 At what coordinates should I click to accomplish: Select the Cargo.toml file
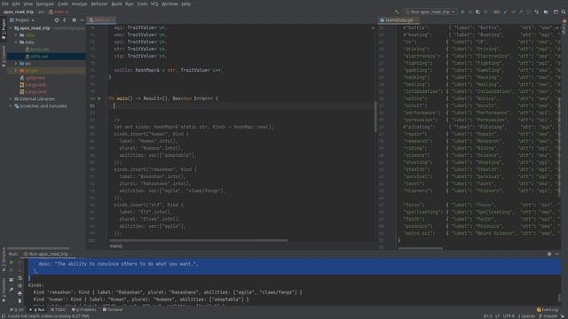pyautogui.click(x=33, y=92)
